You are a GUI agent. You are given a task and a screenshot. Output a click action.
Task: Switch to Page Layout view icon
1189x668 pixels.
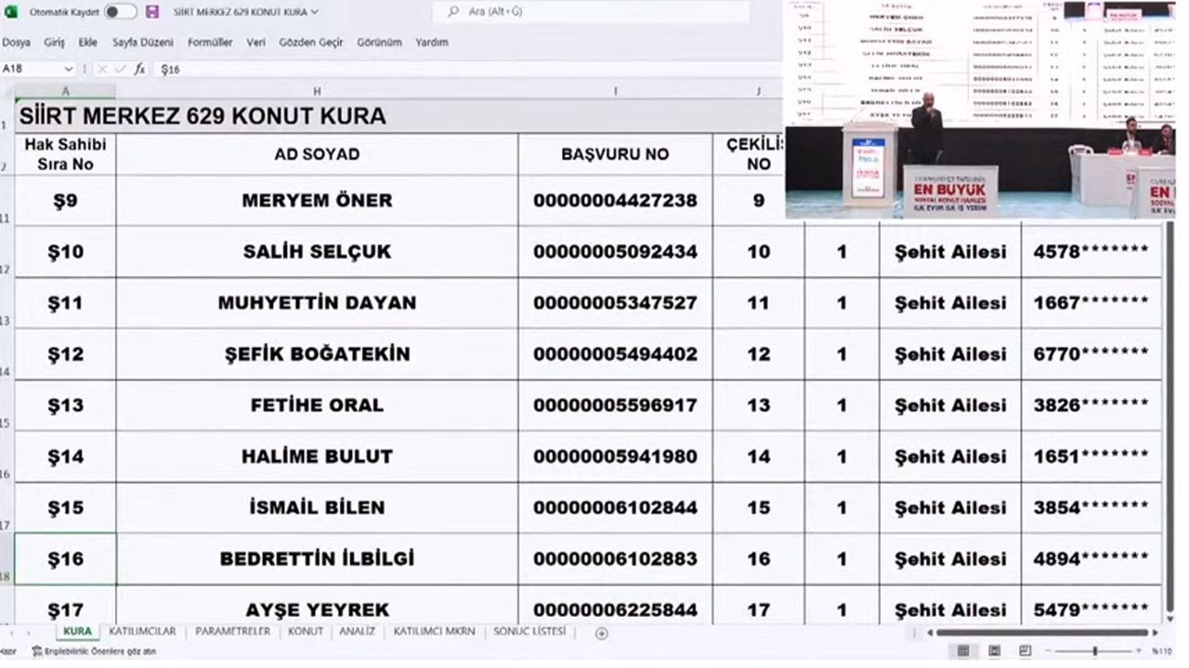pos(992,650)
